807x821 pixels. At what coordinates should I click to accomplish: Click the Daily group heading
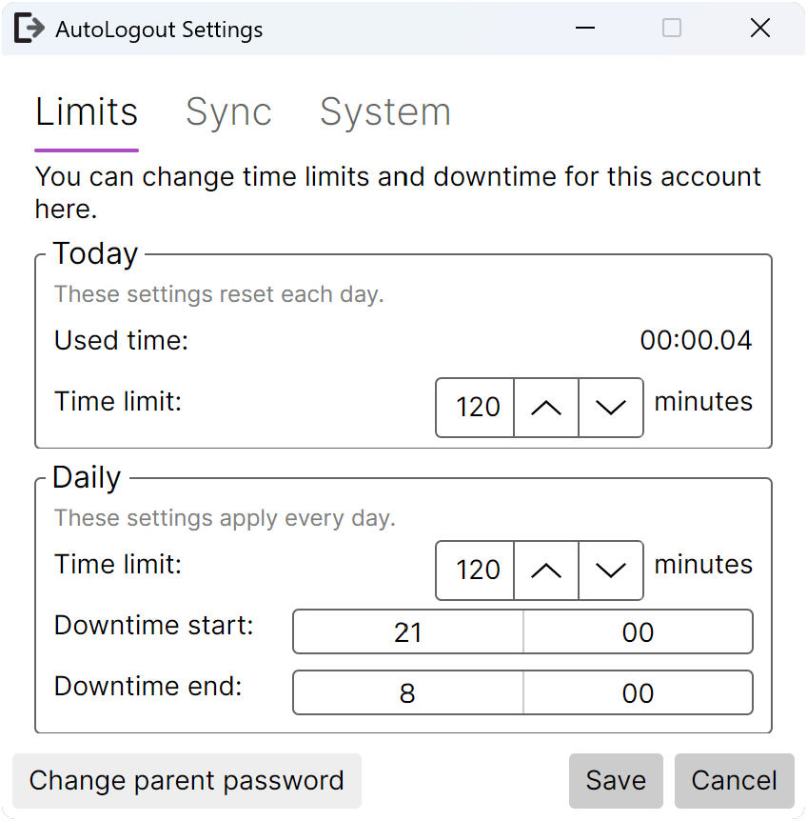(x=87, y=477)
